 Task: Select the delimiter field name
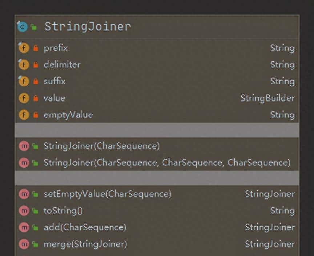coord(62,65)
